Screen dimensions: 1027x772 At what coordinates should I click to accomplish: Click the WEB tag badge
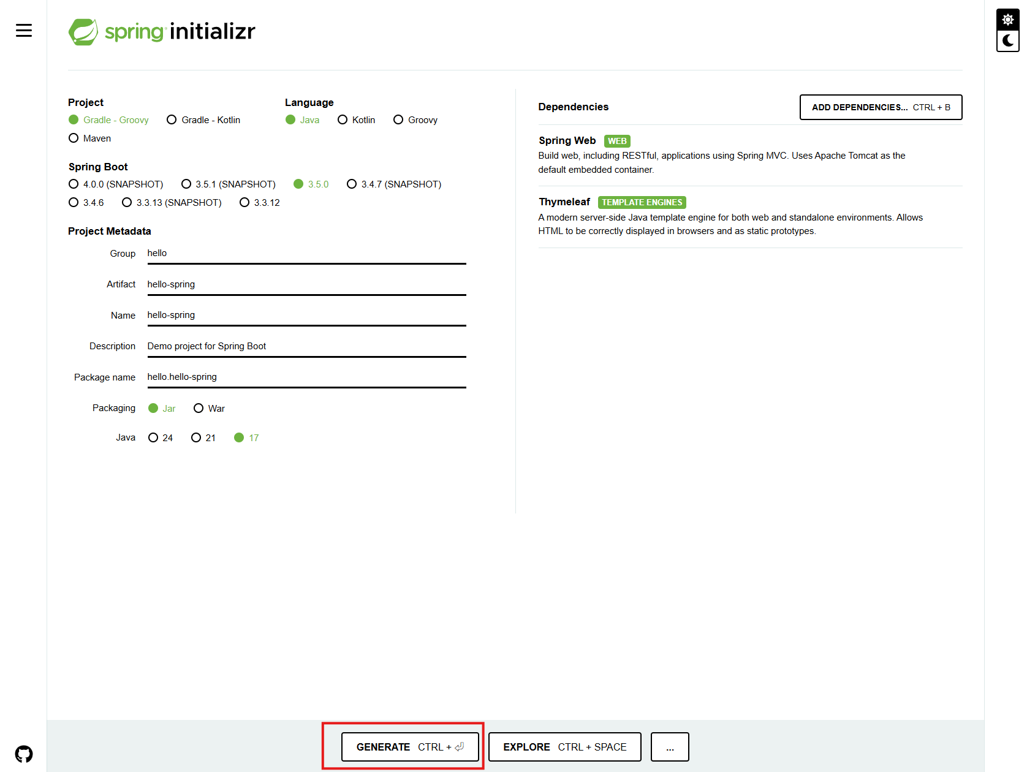tap(617, 141)
